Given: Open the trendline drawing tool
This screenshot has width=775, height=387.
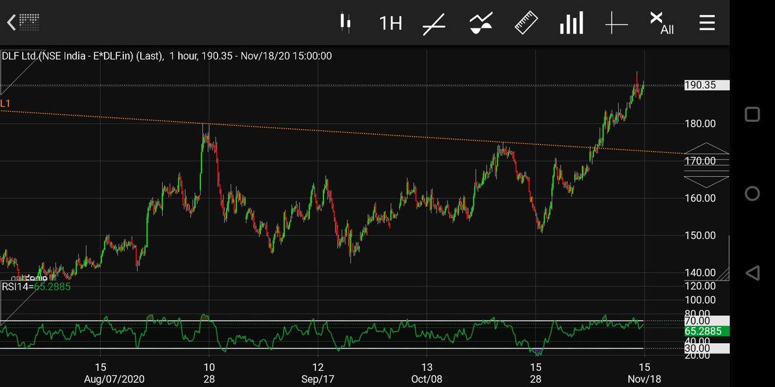Looking at the screenshot, I should coord(434,23).
